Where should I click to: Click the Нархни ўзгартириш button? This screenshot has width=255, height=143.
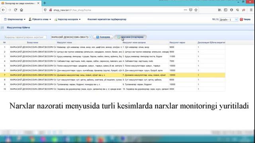130,37
